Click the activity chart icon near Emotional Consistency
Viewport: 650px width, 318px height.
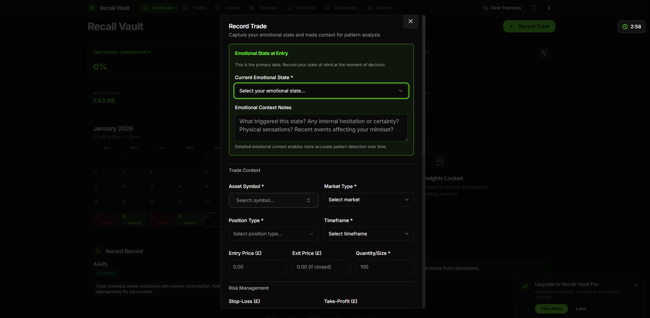point(544,53)
